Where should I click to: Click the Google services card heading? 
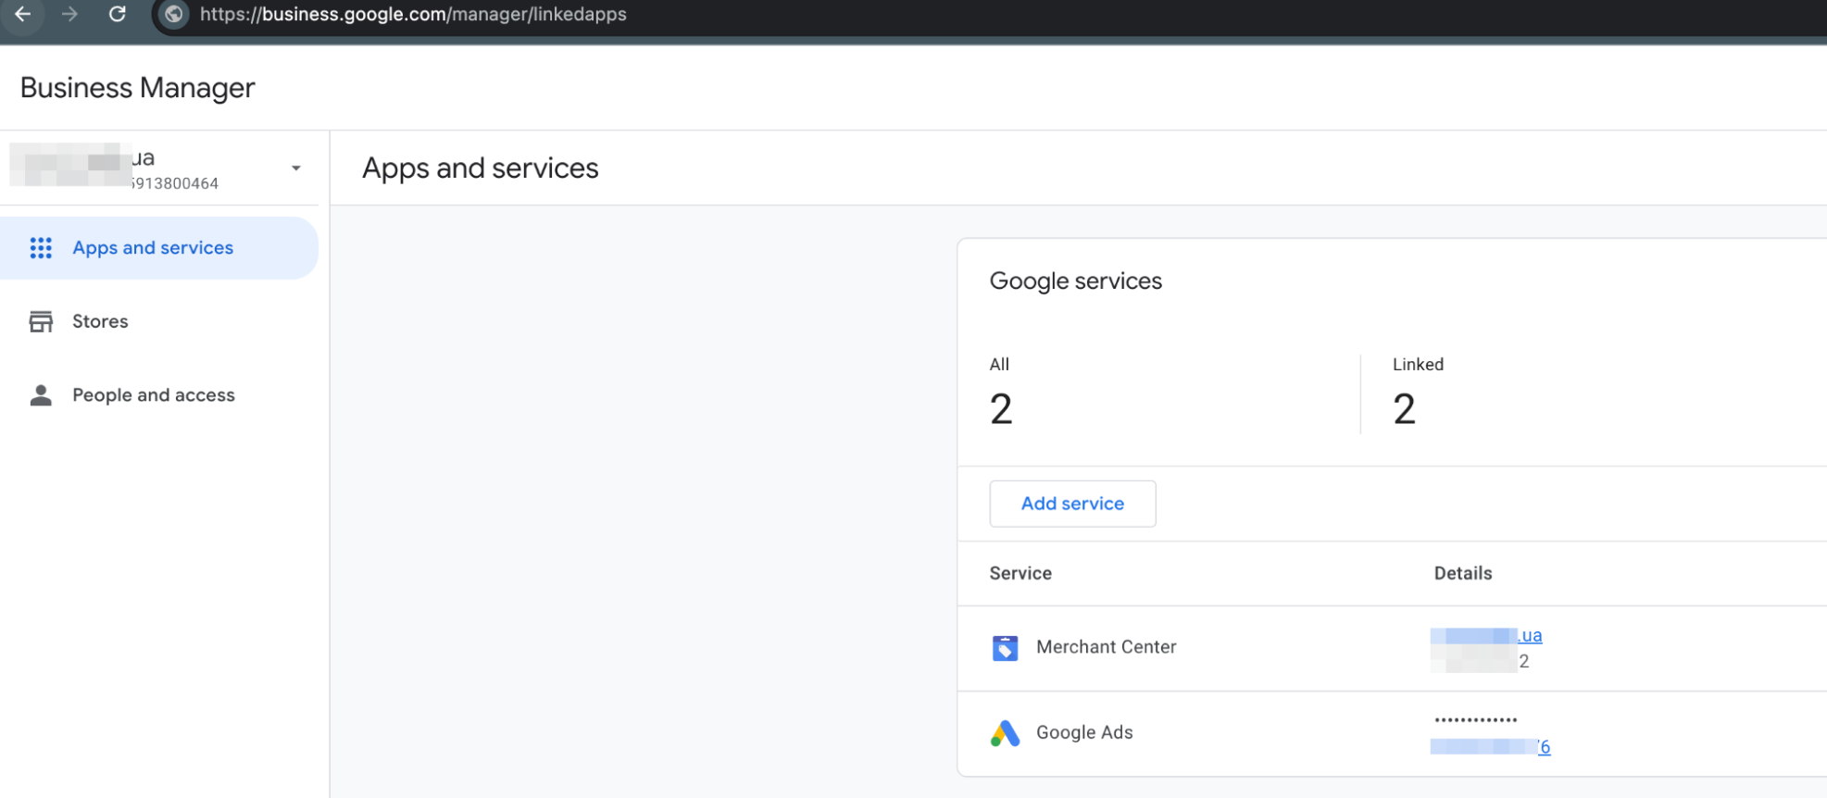(1075, 281)
